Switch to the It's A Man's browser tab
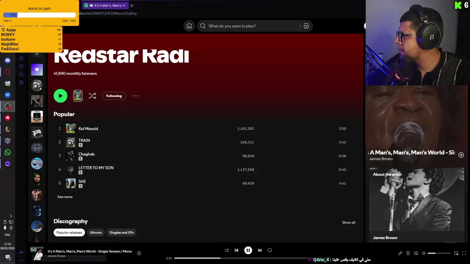The width and height of the screenshot is (470, 264). coord(105,5)
